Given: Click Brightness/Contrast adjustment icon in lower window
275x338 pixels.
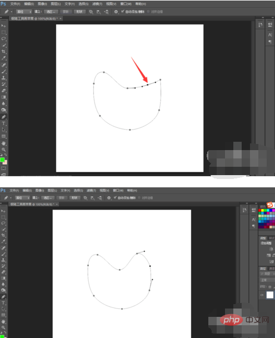Looking at the screenshot, I should [x=271, y=249].
